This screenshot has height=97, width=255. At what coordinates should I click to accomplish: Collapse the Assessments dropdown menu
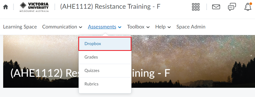pos(104,27)
